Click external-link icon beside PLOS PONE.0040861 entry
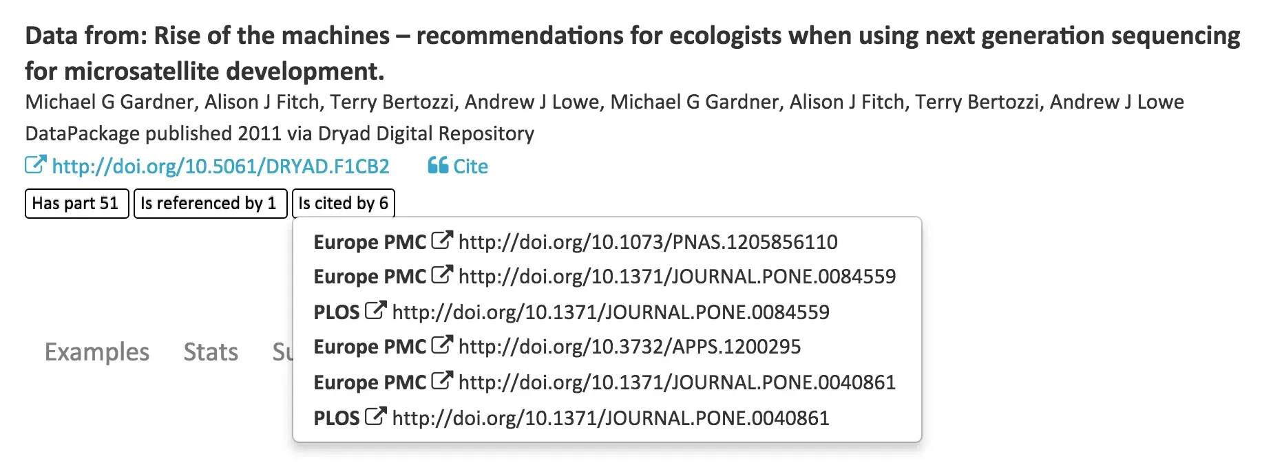Image resolution: width=1282 pixels, height=476 pixels. pyautogui.click(x=374, y=415)
